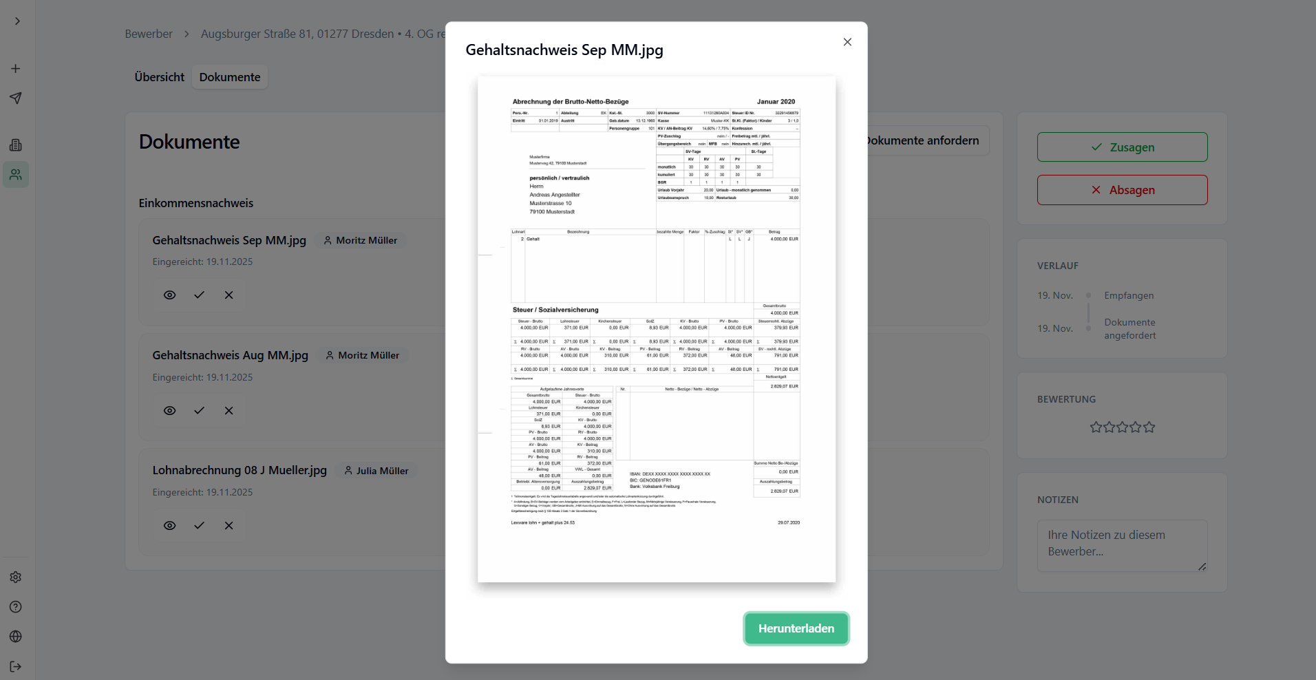Click the globe language icon
Screen dimensions: 1316x680
click(x=15, y=637)
